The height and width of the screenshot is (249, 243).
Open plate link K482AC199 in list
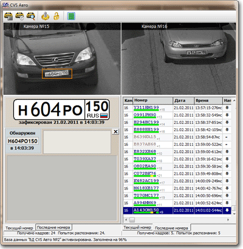[146, 180]
